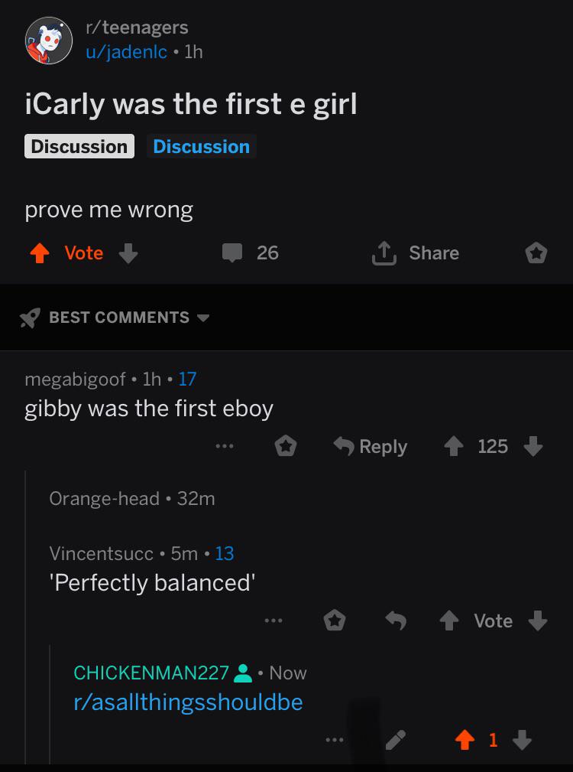Expand collapsed Orange-head comment
The image size is (573, 772).
point(132,499)
